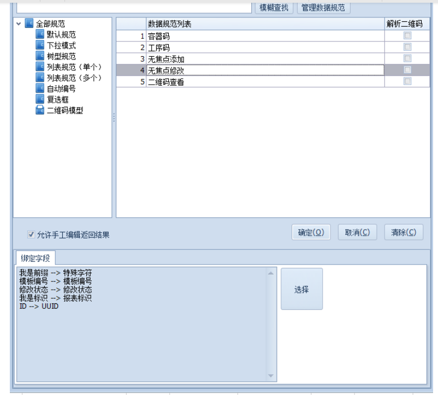Viewport: 438px width, 395px height.
Task: Click the 列表规范（多个） icon
Action: coord(40,77)
